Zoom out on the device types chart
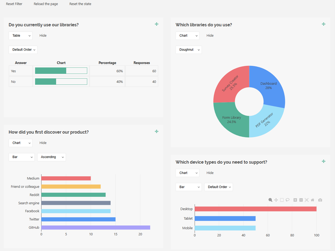The image size is (335, 251). (301, 200)
